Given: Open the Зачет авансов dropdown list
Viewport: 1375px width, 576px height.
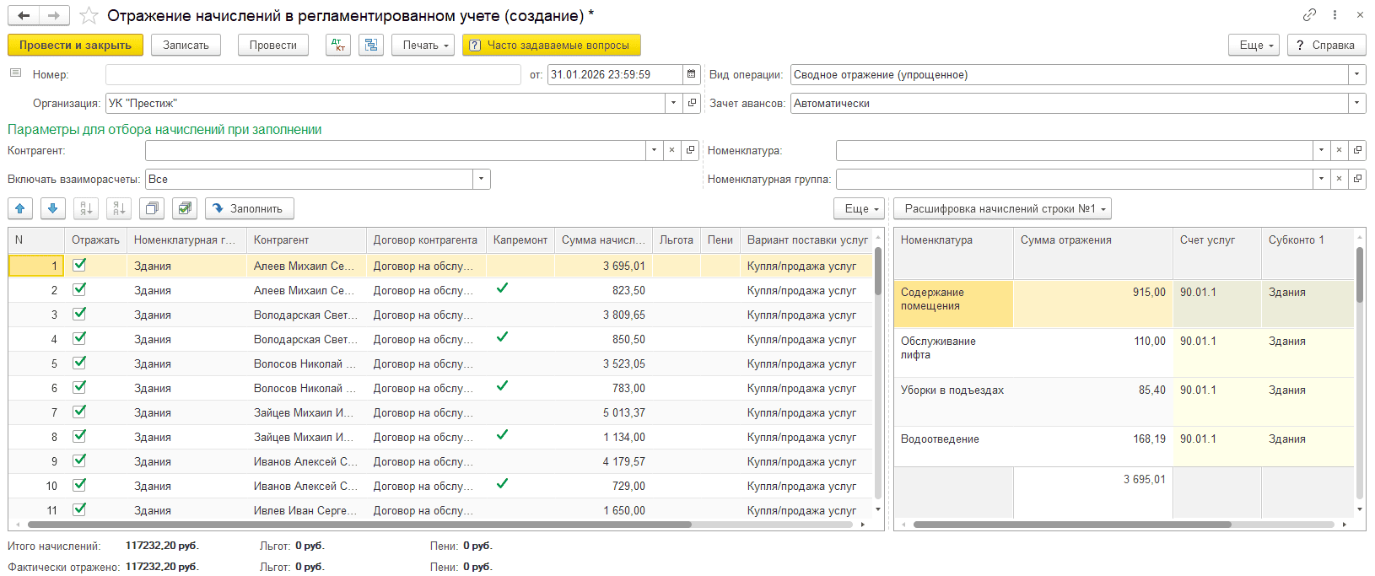Looking at the screenshot, I should pyautogui.click(x=1356, y=103).
